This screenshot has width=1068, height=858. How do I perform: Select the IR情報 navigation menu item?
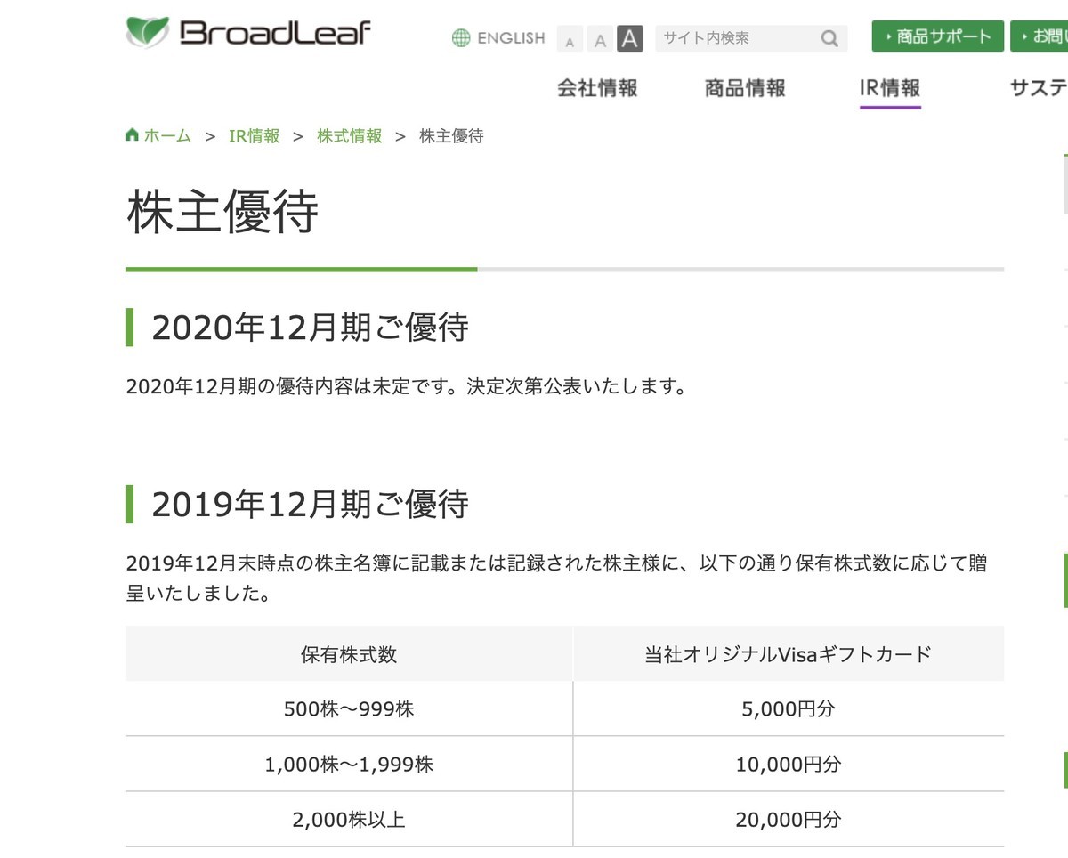pyautogui.click(x=889, y=87)
